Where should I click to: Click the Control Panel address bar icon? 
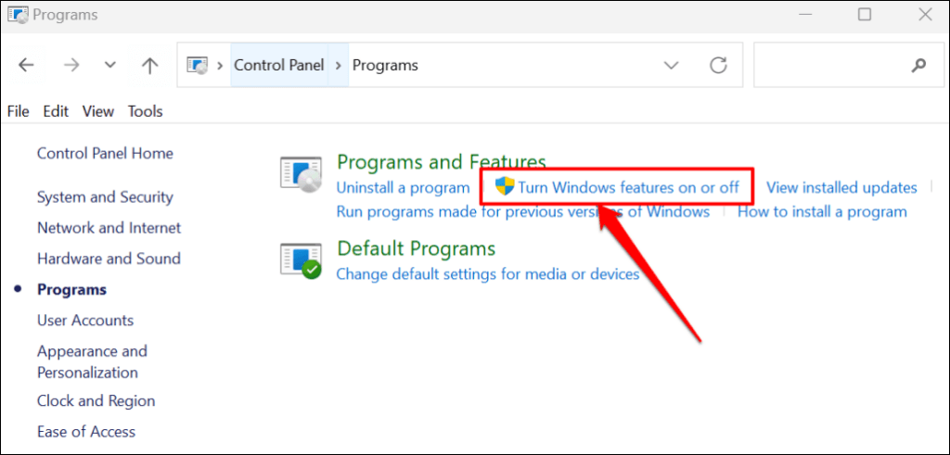198,65
